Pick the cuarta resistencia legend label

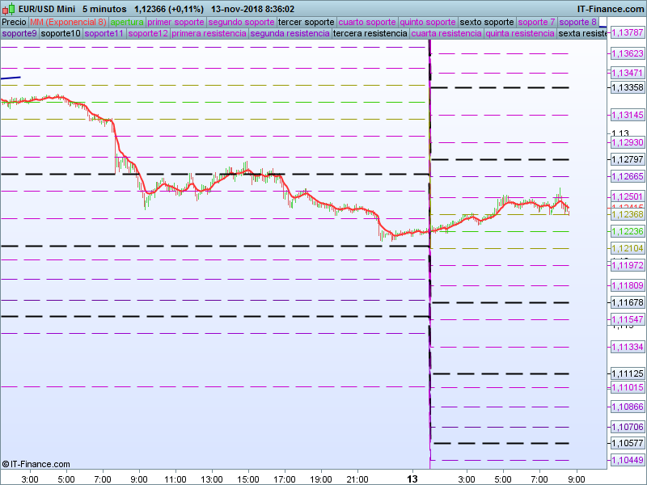[446, 33]
